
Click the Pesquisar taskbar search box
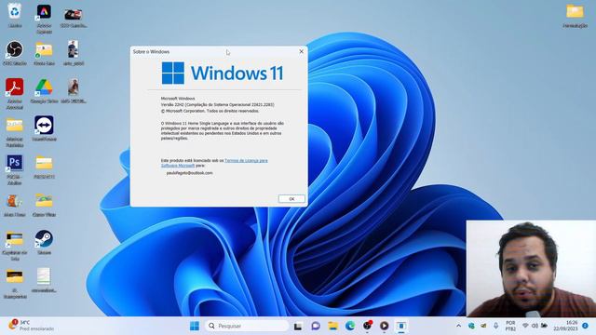tap(247, 326)
